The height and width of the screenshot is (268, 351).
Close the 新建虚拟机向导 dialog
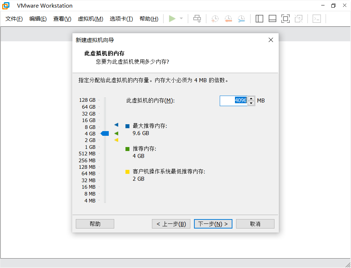pos(271,40)
